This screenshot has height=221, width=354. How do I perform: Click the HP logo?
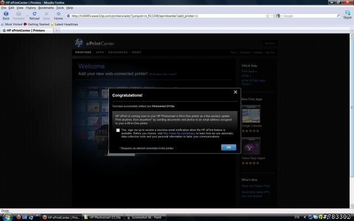click(79, 43)
